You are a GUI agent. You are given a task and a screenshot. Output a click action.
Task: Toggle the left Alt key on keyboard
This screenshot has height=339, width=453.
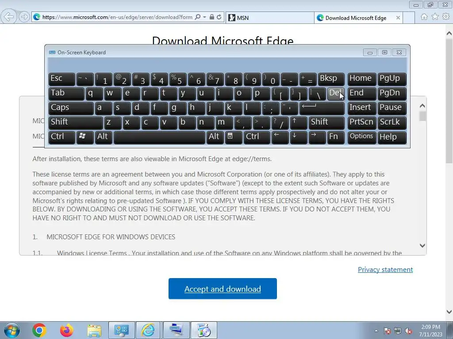click(x=104, y=137)
